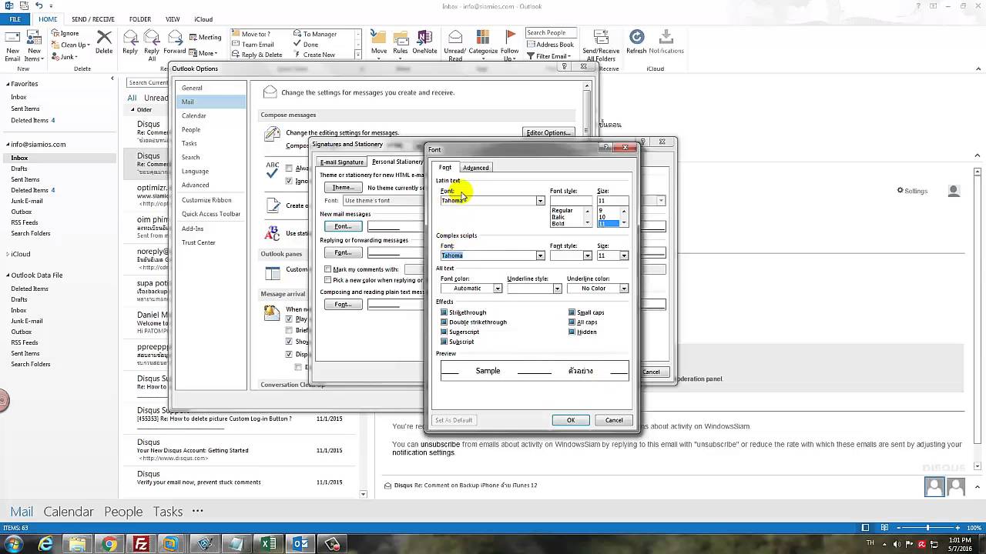Click the Meeting reply icon

[x=193, y=36]
